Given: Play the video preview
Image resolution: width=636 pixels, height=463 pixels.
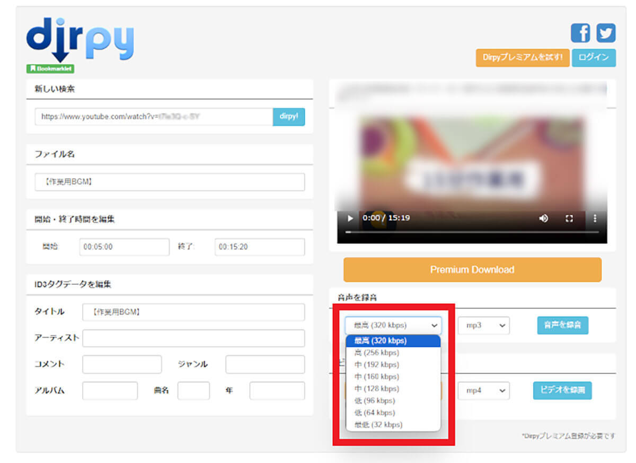Looking at the screenshot, I should [350, 218].
